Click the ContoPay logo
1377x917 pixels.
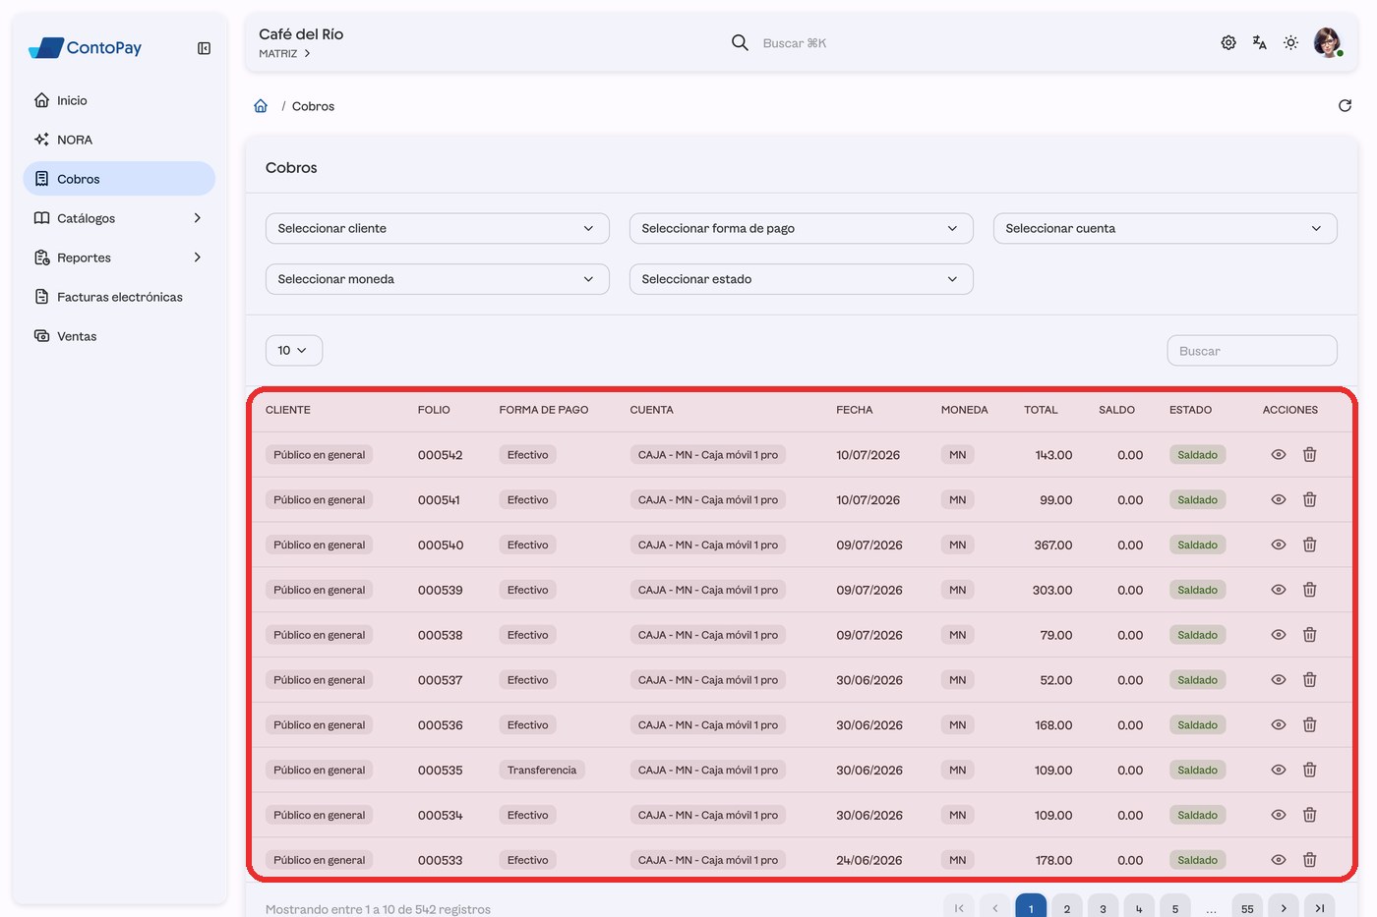pos(86,47)
